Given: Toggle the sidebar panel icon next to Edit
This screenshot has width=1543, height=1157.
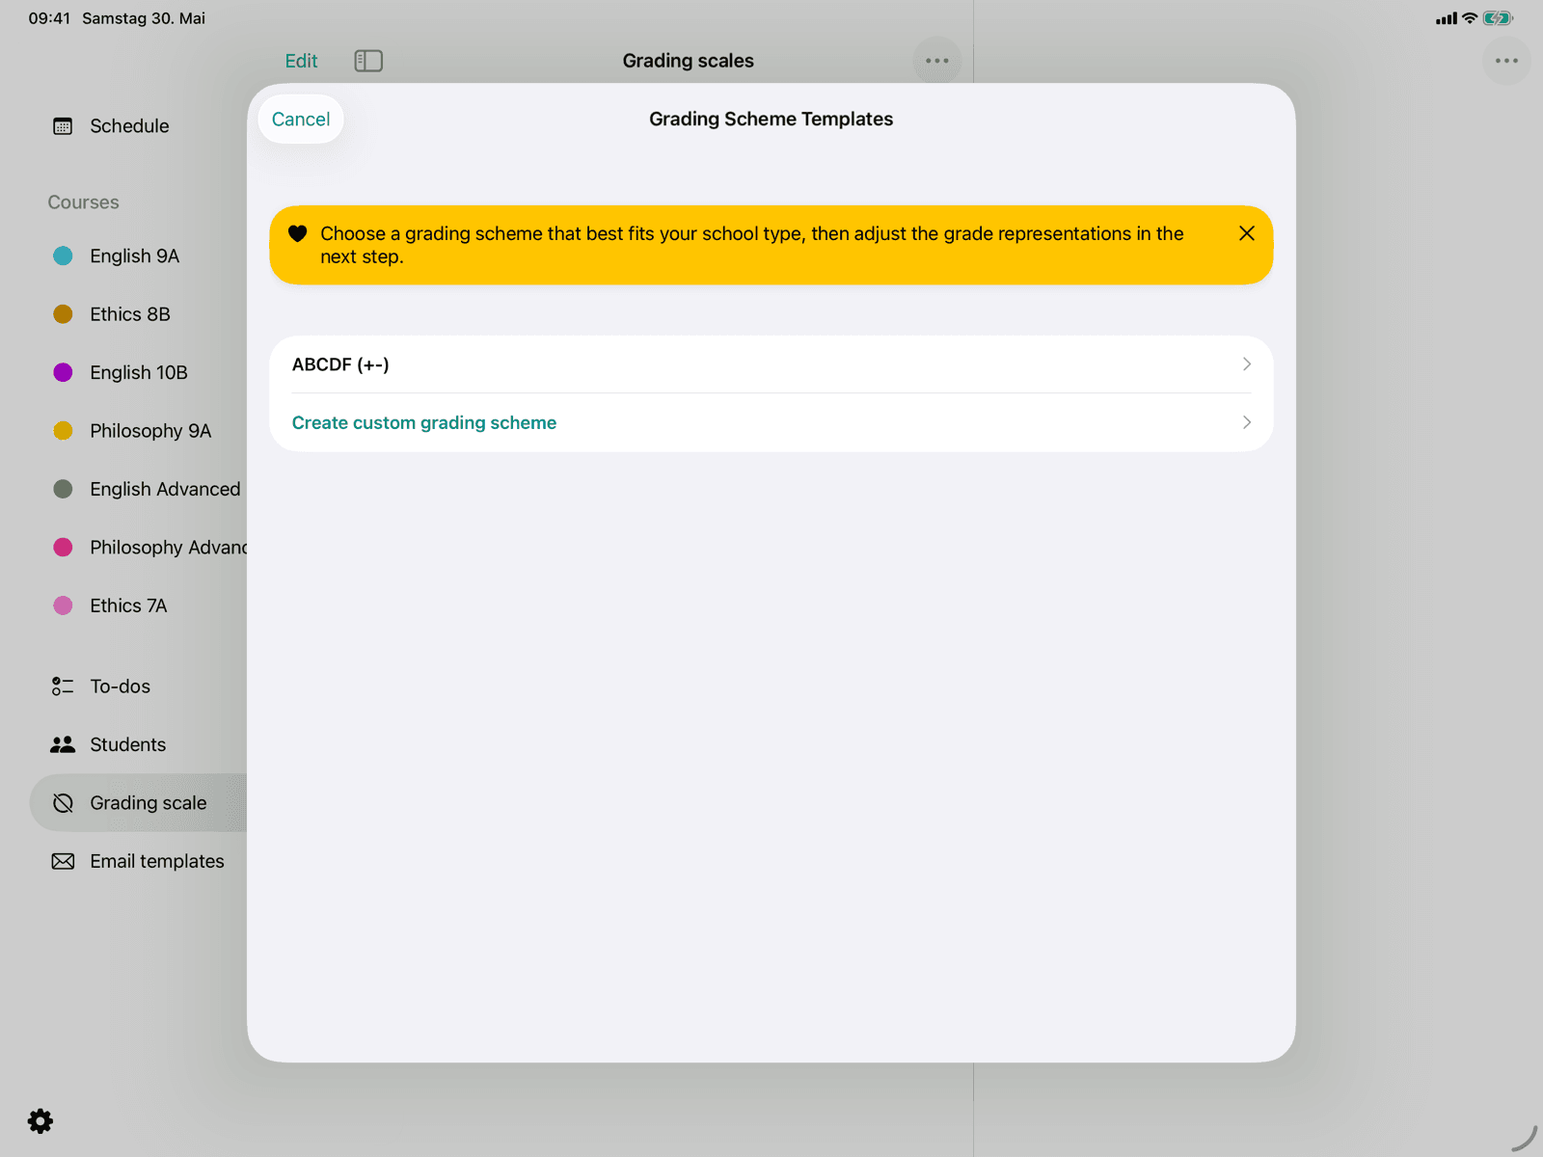Looking at the screenshot, I should pyautogui.click(x=368, y=61).
